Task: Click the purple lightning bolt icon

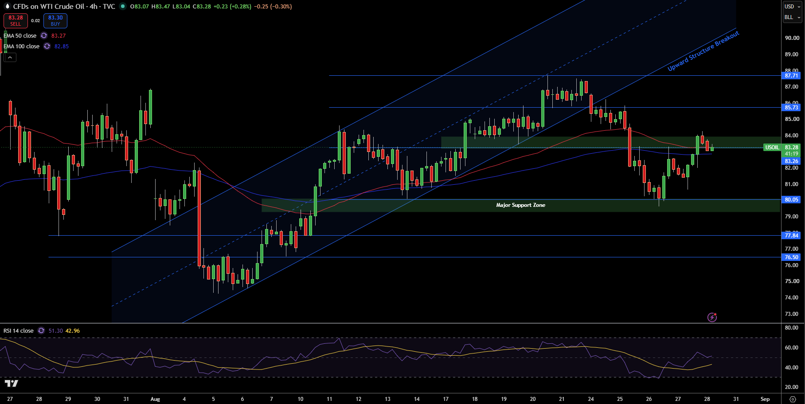Action: (x=712, y=317)
